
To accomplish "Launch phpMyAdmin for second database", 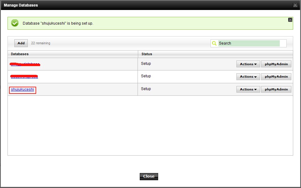I will pos(276,77).
